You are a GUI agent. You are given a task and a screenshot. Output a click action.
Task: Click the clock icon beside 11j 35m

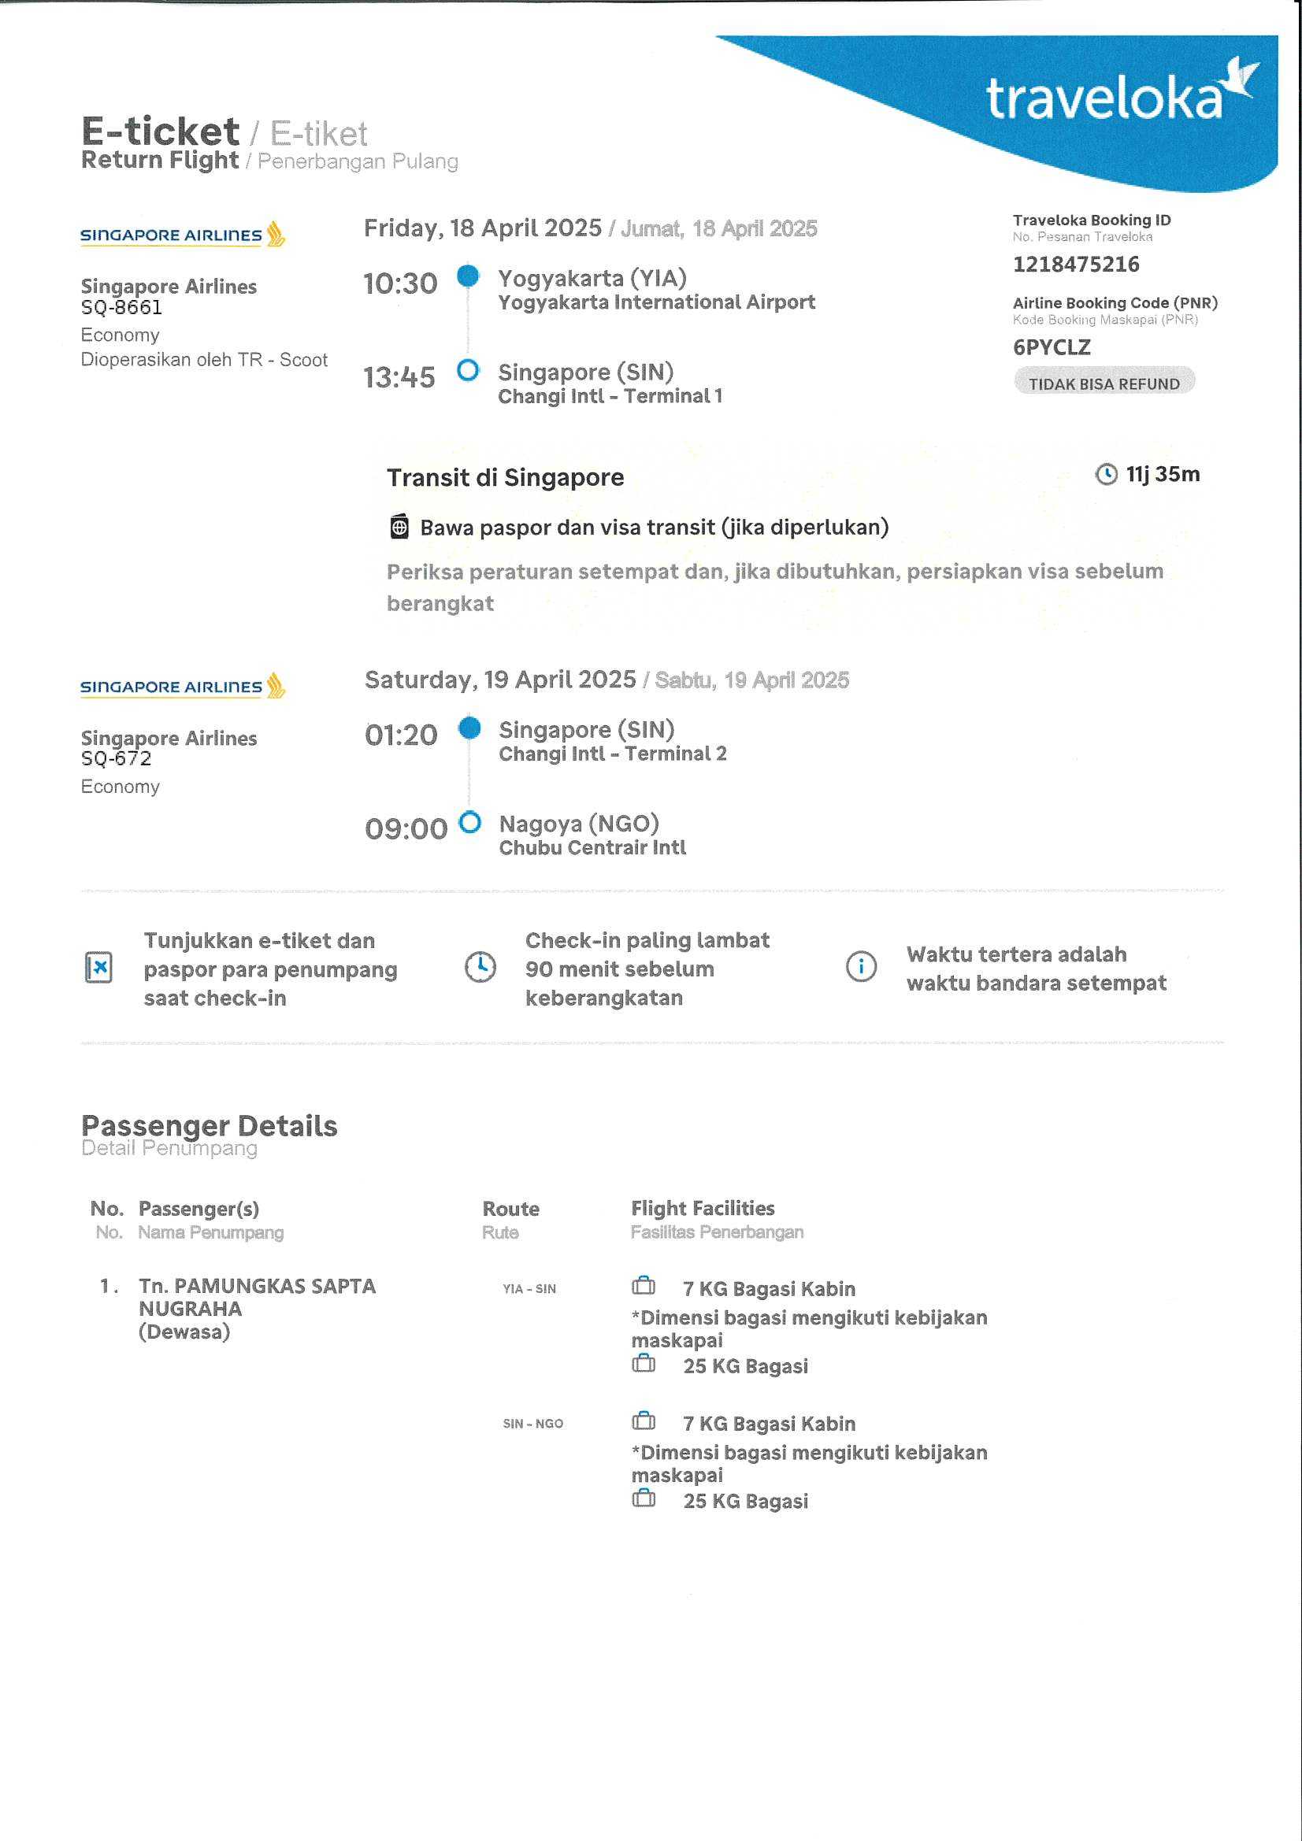click(x=1106, y=475)
